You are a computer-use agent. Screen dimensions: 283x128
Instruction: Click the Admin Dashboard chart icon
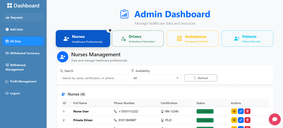[124, 14]
